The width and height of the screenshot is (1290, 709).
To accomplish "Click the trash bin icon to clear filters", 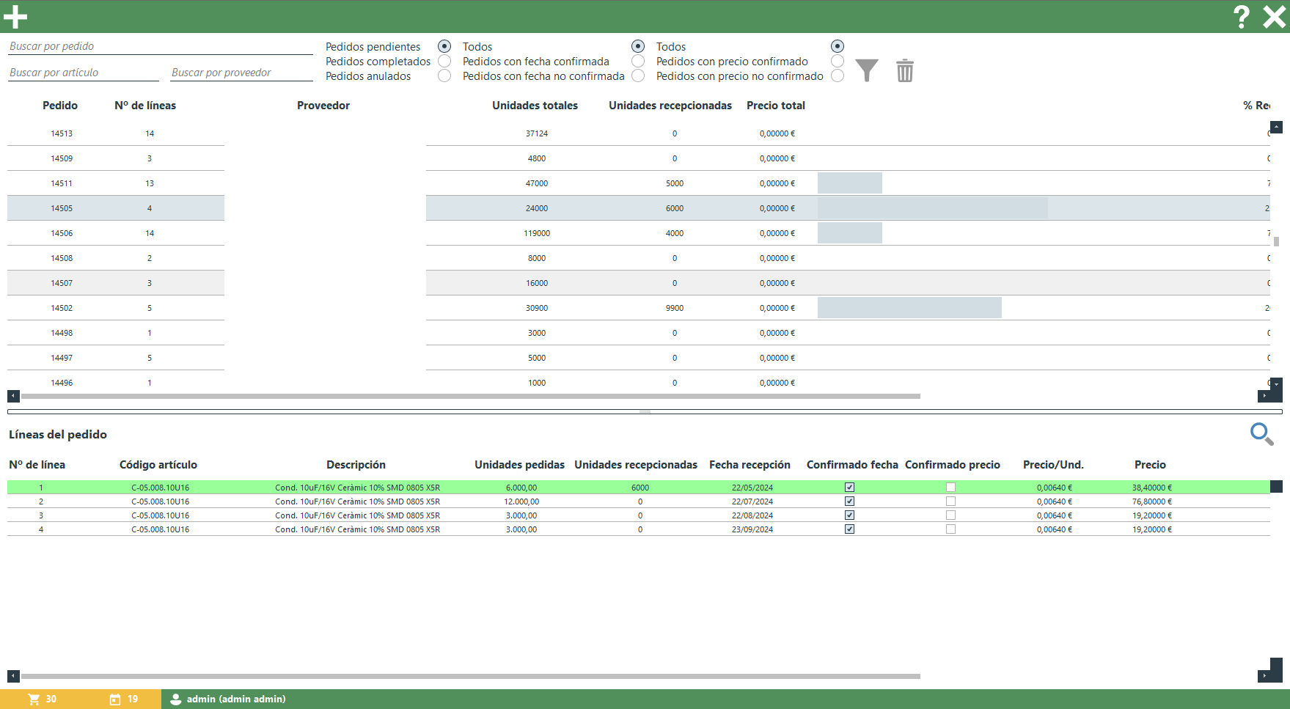I will [x=905, y=70].
